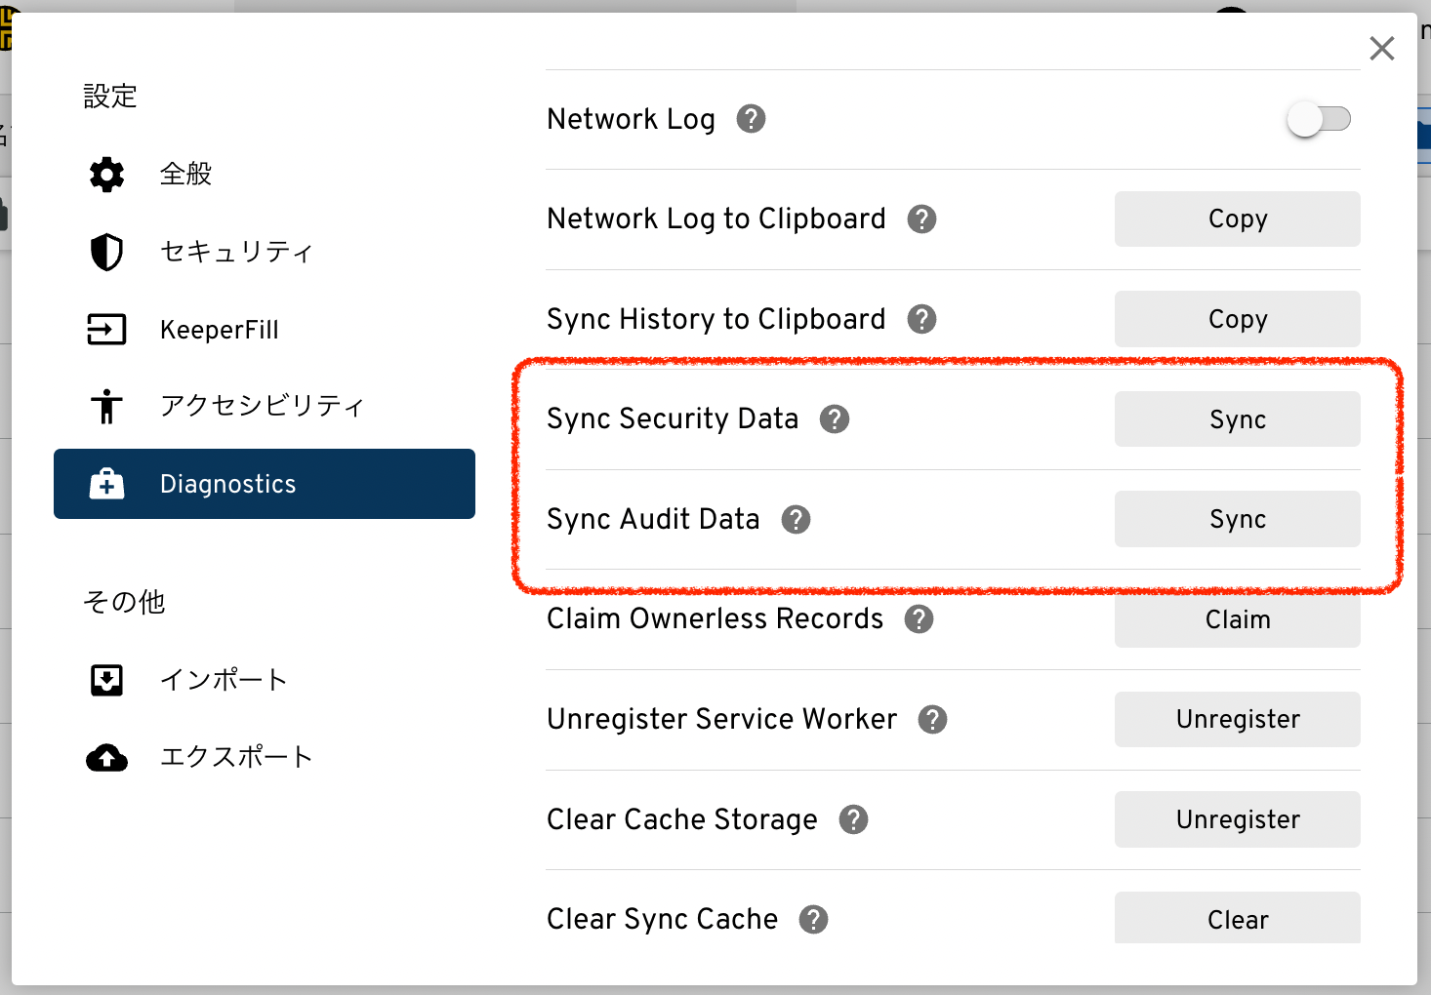Open the エクスポート option
Screen dimensions: 1431x995
point(265,757)
